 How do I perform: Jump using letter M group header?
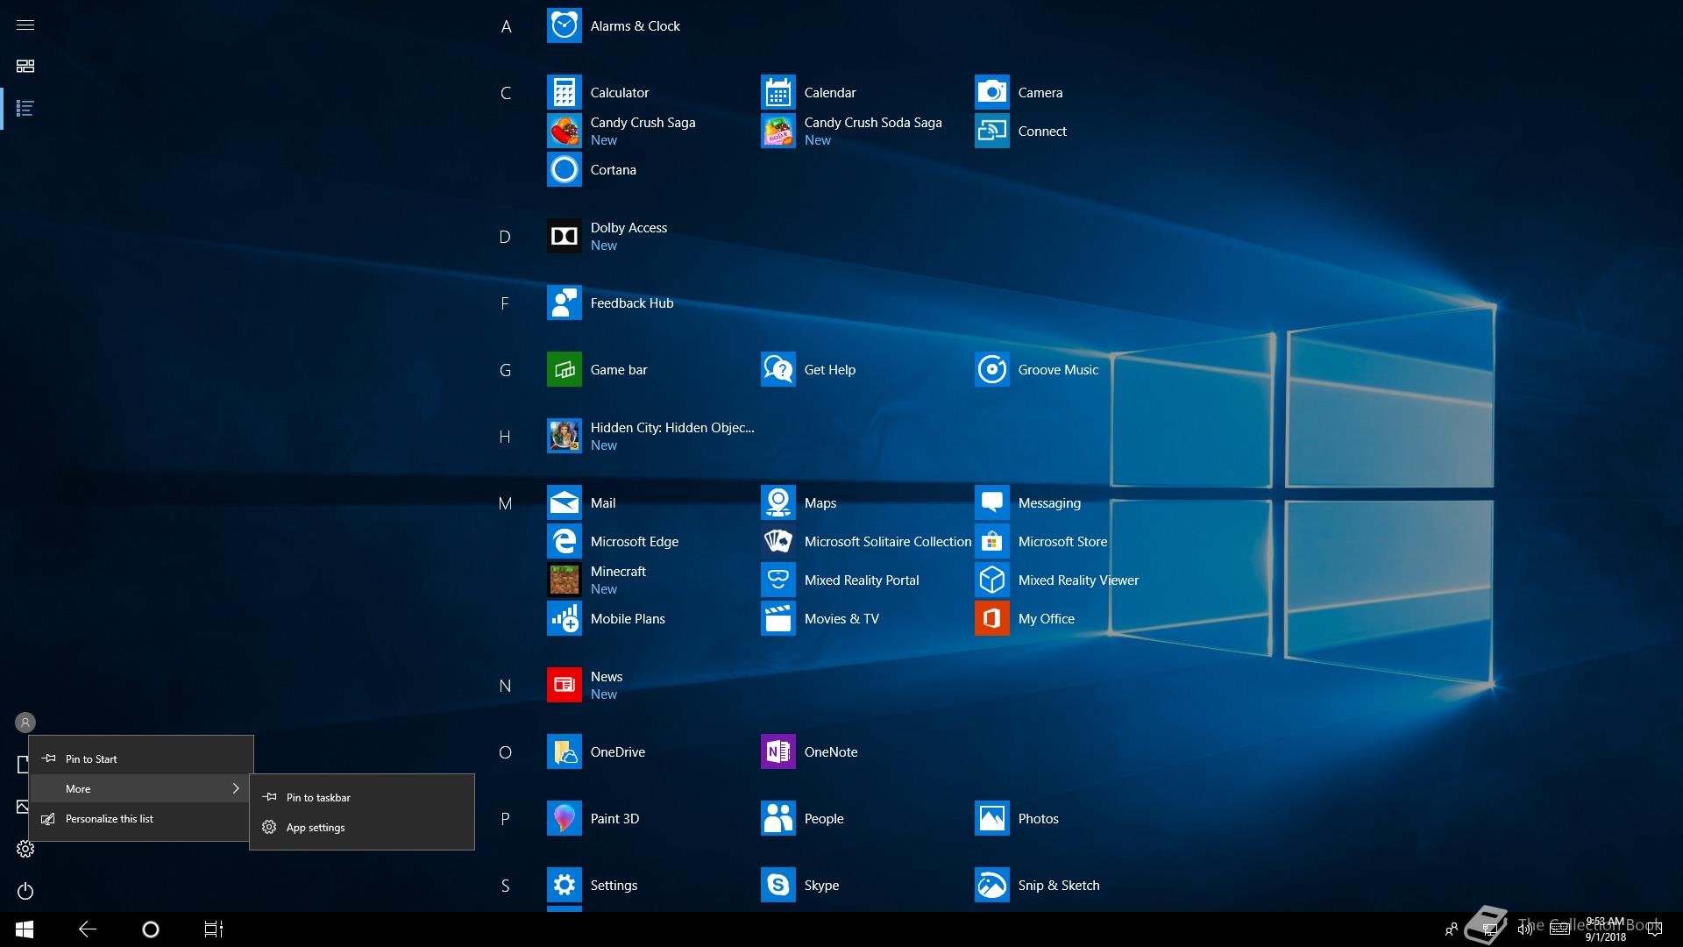[x=506, y=503]
